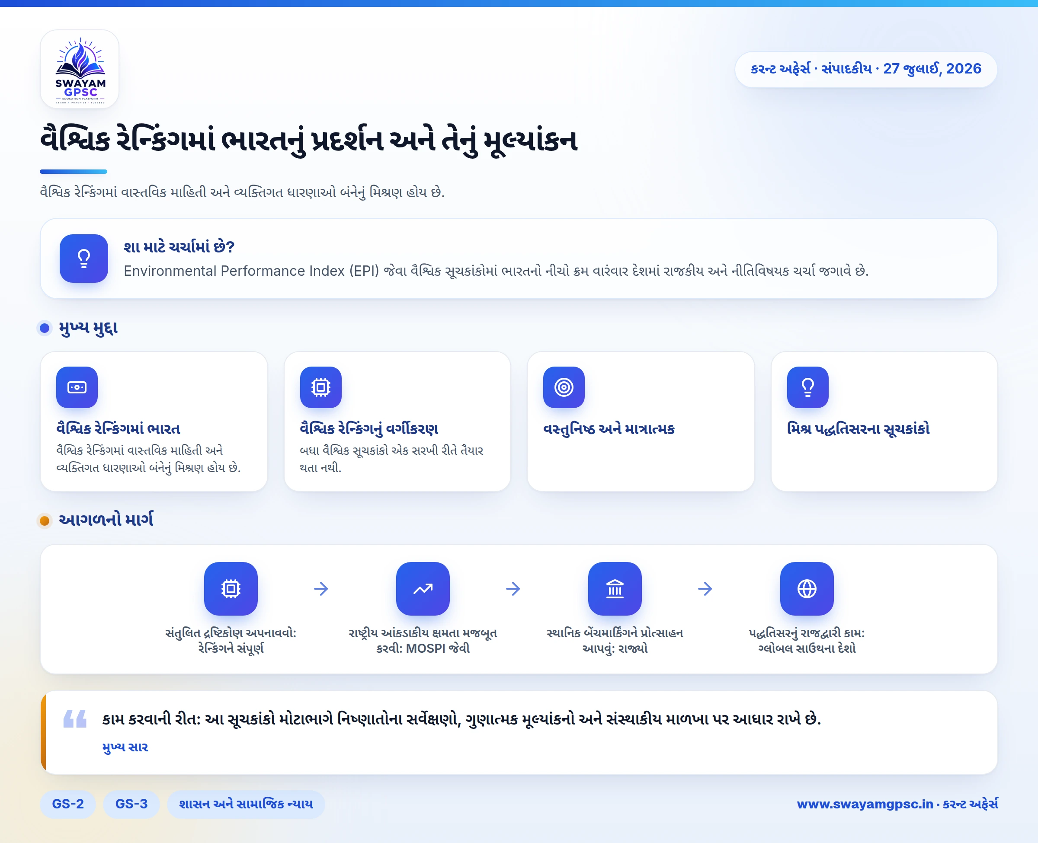Click the quote text કામ કરવાની રીત
The width and height of the screenshot is (1038, 843).
(461, 719)
